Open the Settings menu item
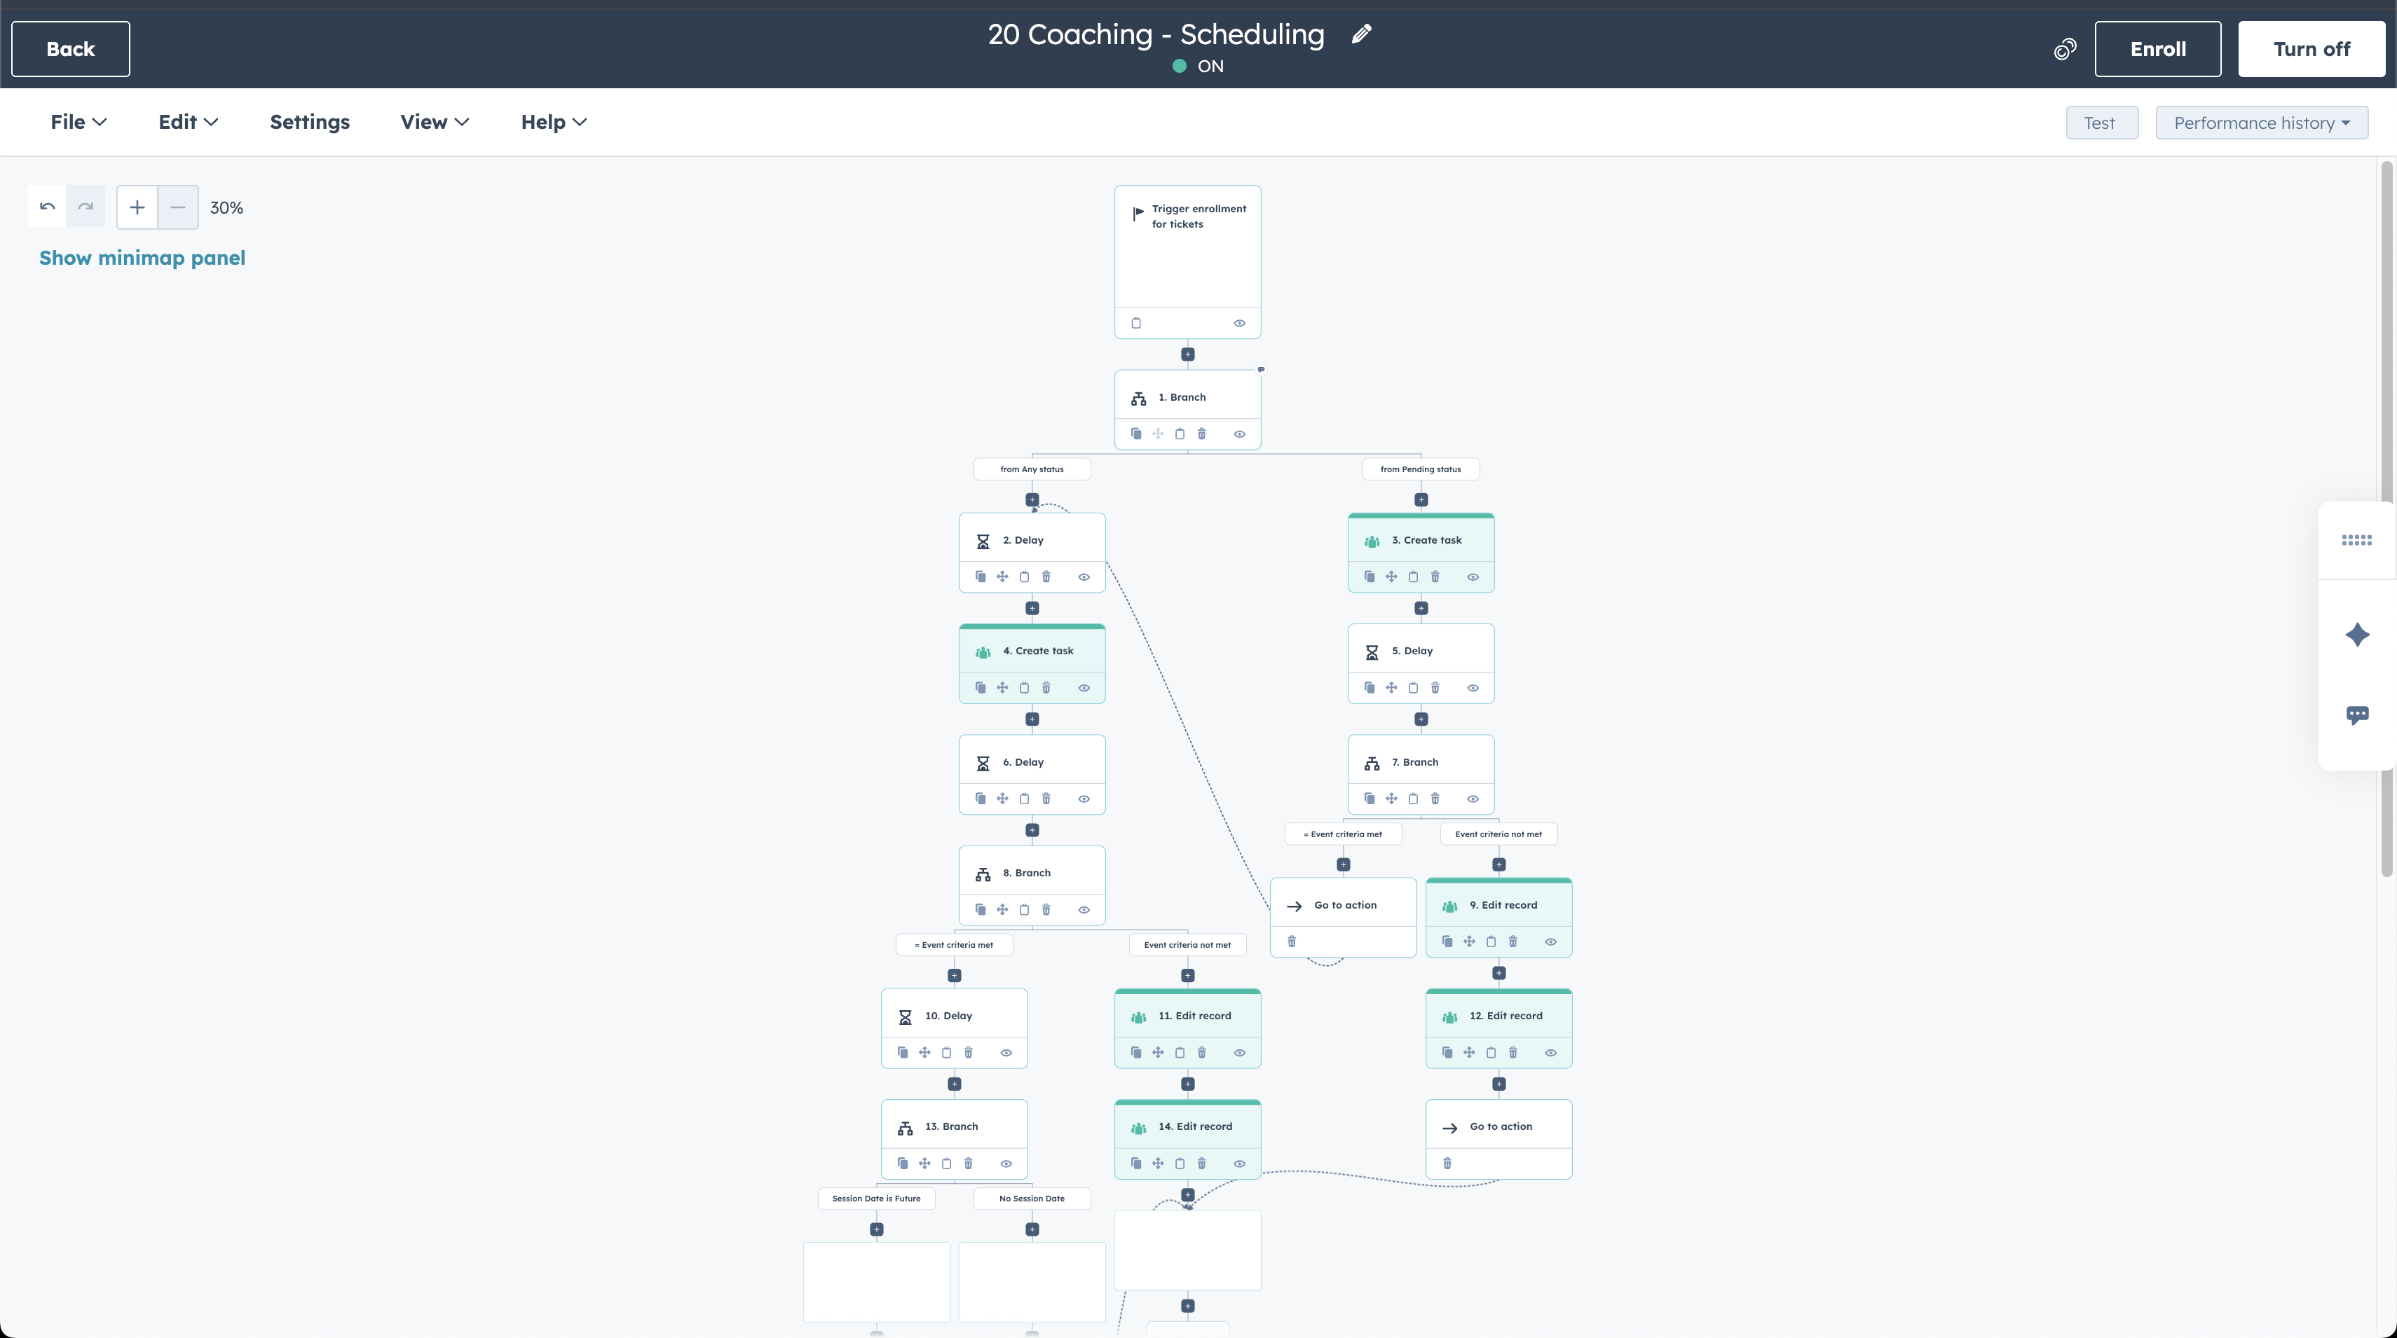 [x=310, y=122]
